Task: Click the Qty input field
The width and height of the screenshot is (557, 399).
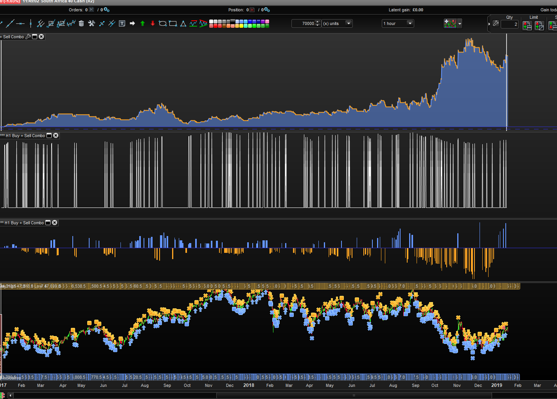Action: pos(510,24)
